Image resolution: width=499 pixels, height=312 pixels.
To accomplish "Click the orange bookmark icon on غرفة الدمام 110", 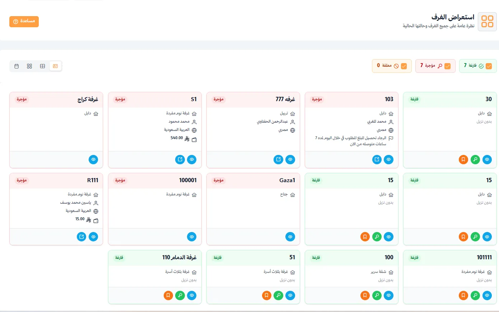I will 168,296.
